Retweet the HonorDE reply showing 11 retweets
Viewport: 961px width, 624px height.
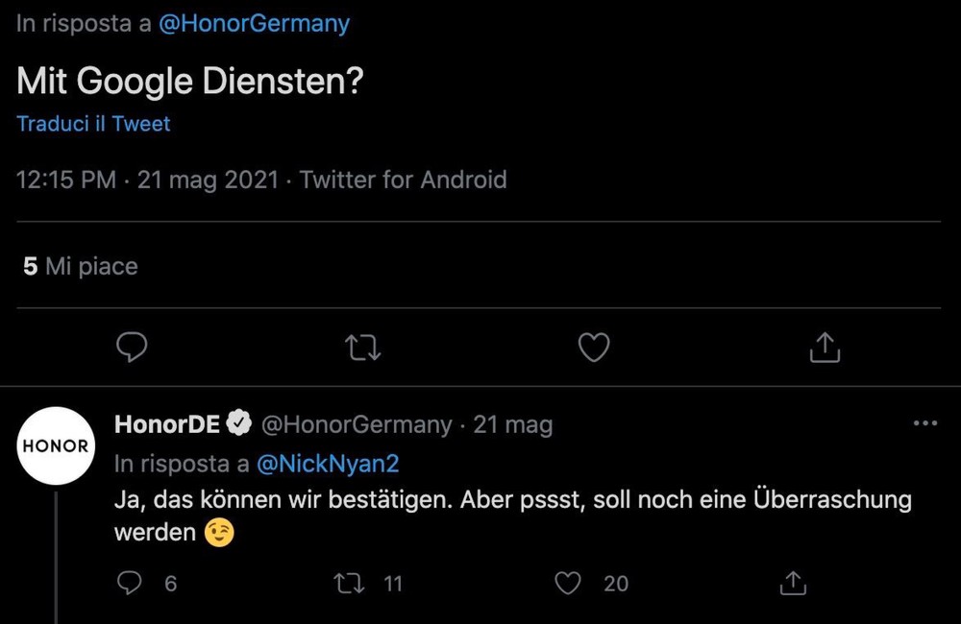tap(349, 583)
